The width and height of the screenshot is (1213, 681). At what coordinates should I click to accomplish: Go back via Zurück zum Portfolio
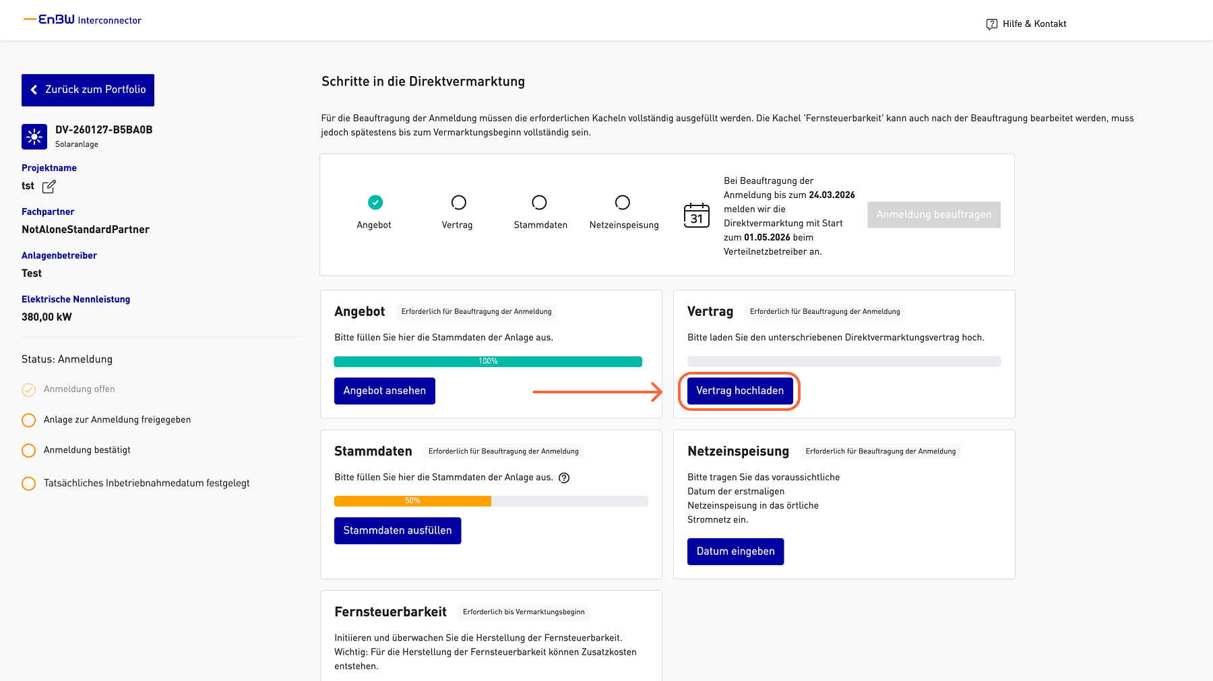tap(88, 90)
